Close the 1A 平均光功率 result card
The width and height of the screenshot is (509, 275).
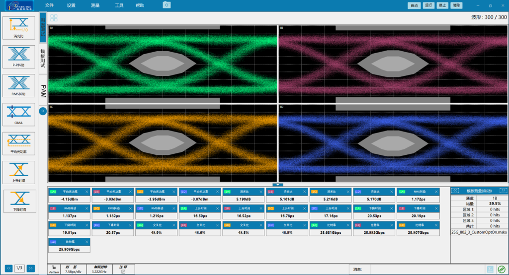point(87,192)
